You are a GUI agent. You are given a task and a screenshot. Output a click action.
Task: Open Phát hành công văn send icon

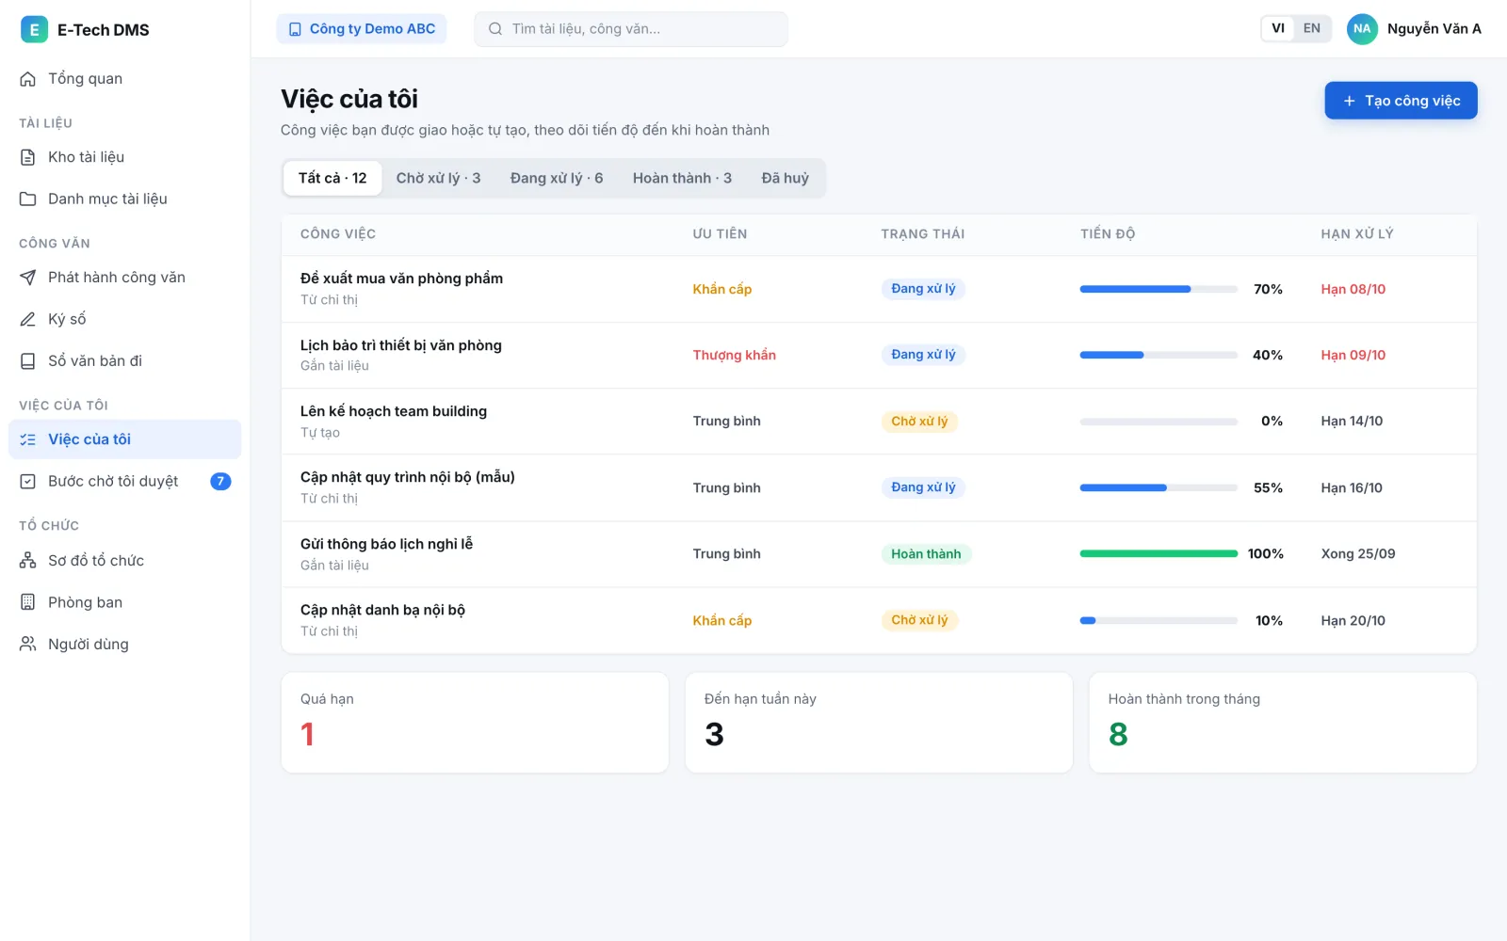click(28, 278)
